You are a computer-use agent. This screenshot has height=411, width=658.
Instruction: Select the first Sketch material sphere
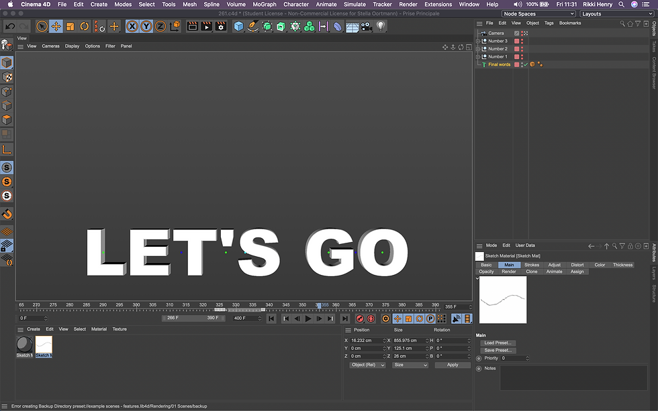point(25,345)
